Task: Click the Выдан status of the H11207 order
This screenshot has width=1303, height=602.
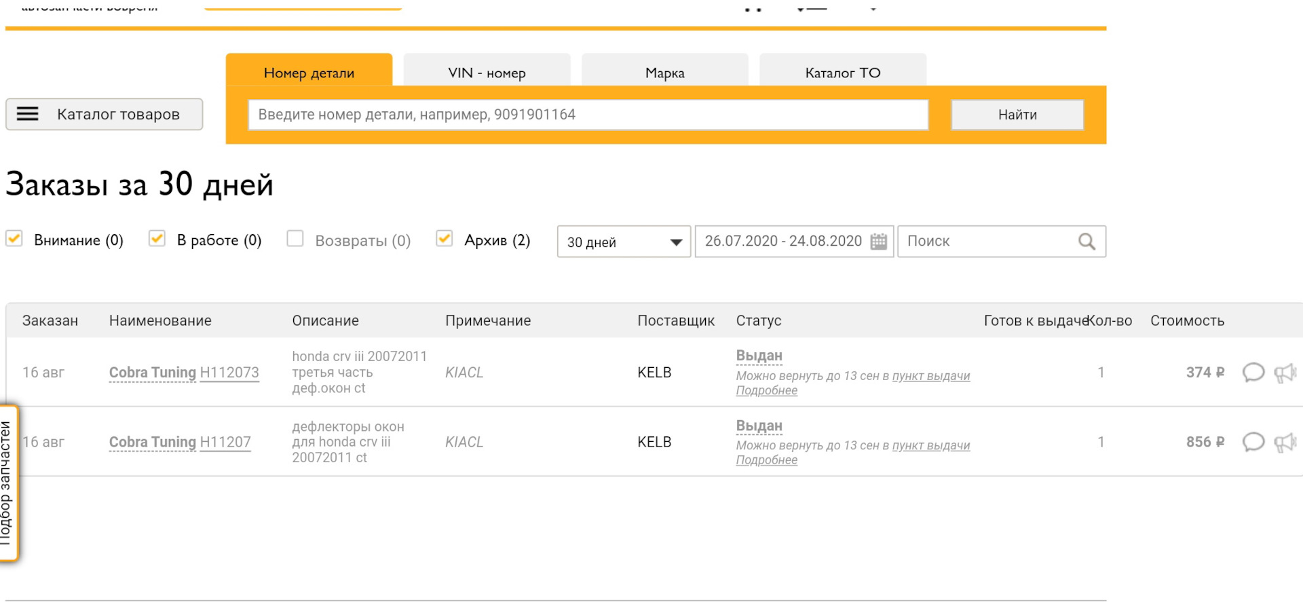Action: click(x=759, y=426)
